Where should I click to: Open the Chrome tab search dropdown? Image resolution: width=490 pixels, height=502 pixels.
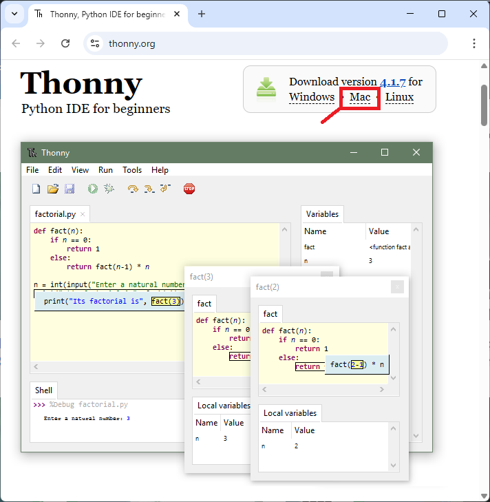(x=14, y=14)
